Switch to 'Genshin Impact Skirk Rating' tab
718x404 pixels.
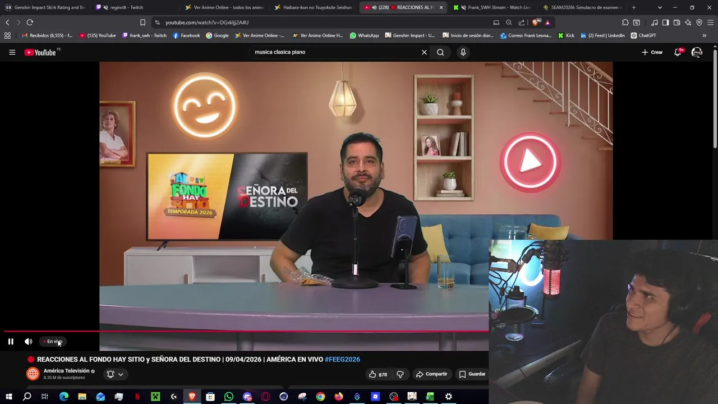[45, 7]
